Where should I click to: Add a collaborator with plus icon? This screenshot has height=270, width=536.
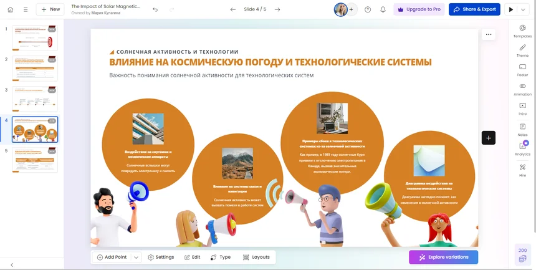pyautogui.click(x=352, y=9)
